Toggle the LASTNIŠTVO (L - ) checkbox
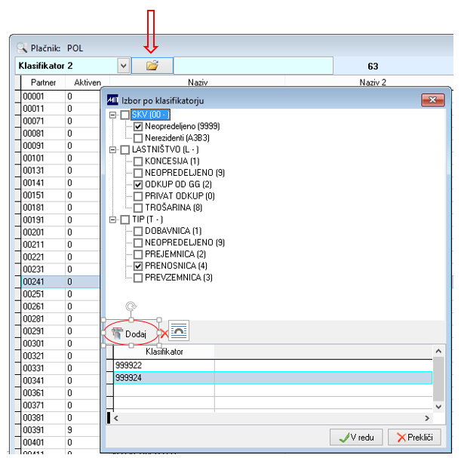The image size is (461, 458). 125,149
